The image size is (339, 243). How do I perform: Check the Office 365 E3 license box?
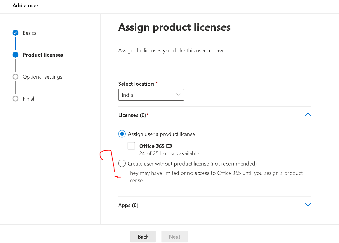pos(131,146)
